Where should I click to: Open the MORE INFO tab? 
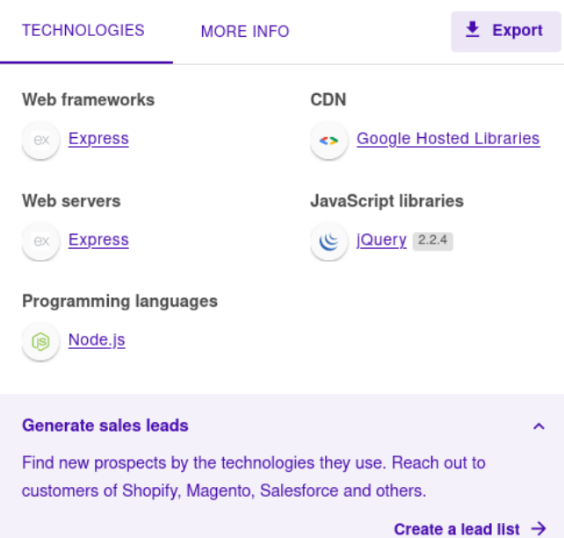coord(245,32)
